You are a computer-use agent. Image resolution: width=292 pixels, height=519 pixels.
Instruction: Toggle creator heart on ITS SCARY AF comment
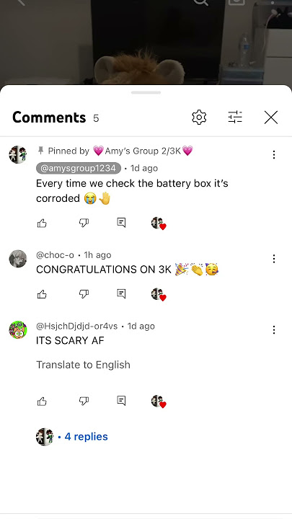tap(159, 402)
